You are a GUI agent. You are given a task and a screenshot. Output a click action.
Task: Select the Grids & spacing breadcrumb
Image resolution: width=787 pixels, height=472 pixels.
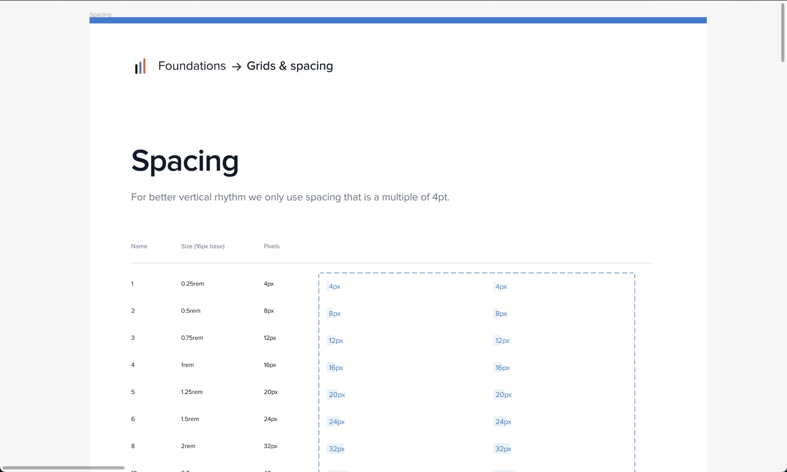290,66
